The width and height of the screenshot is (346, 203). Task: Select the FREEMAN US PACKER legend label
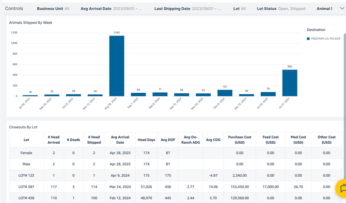click(x=325, y=39)
